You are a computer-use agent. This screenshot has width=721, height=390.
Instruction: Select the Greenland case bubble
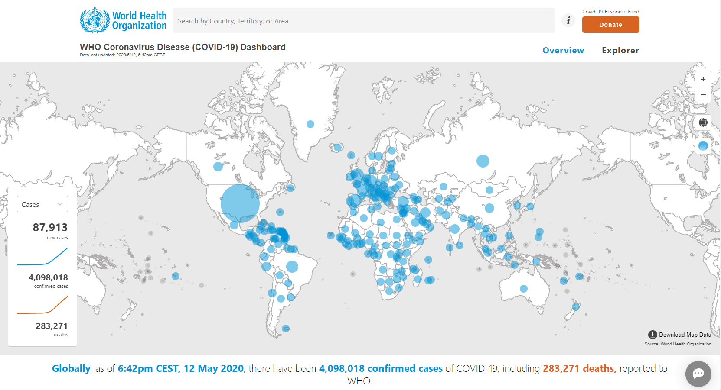coord(310,124)
